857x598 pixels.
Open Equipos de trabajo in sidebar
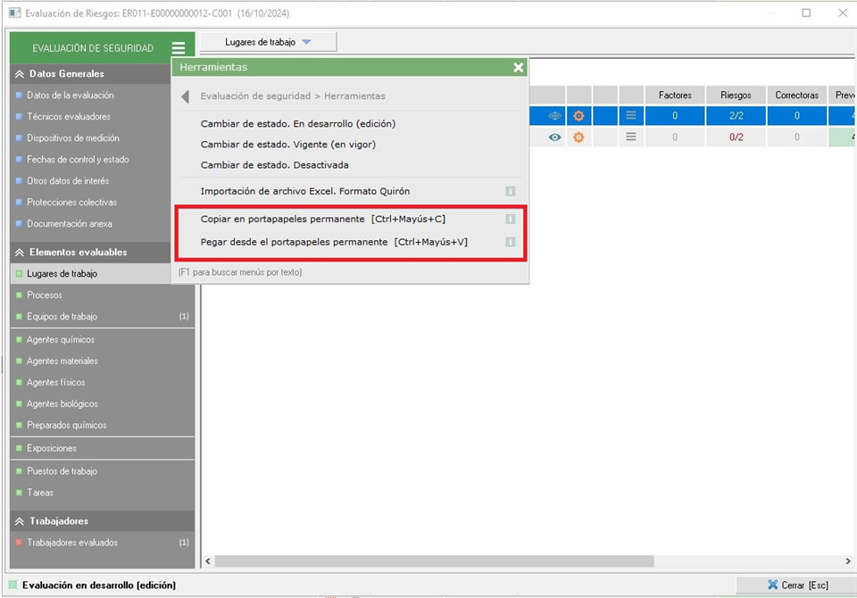coord(62,317)
